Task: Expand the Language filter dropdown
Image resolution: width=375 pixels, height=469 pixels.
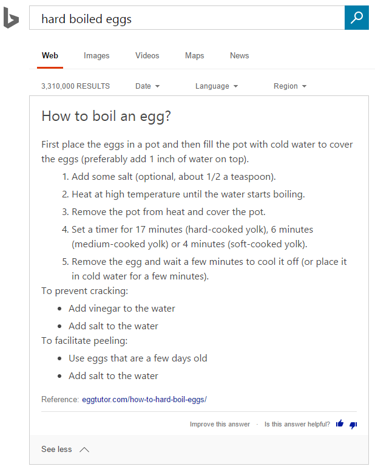Action: click(x=216, y=86)
